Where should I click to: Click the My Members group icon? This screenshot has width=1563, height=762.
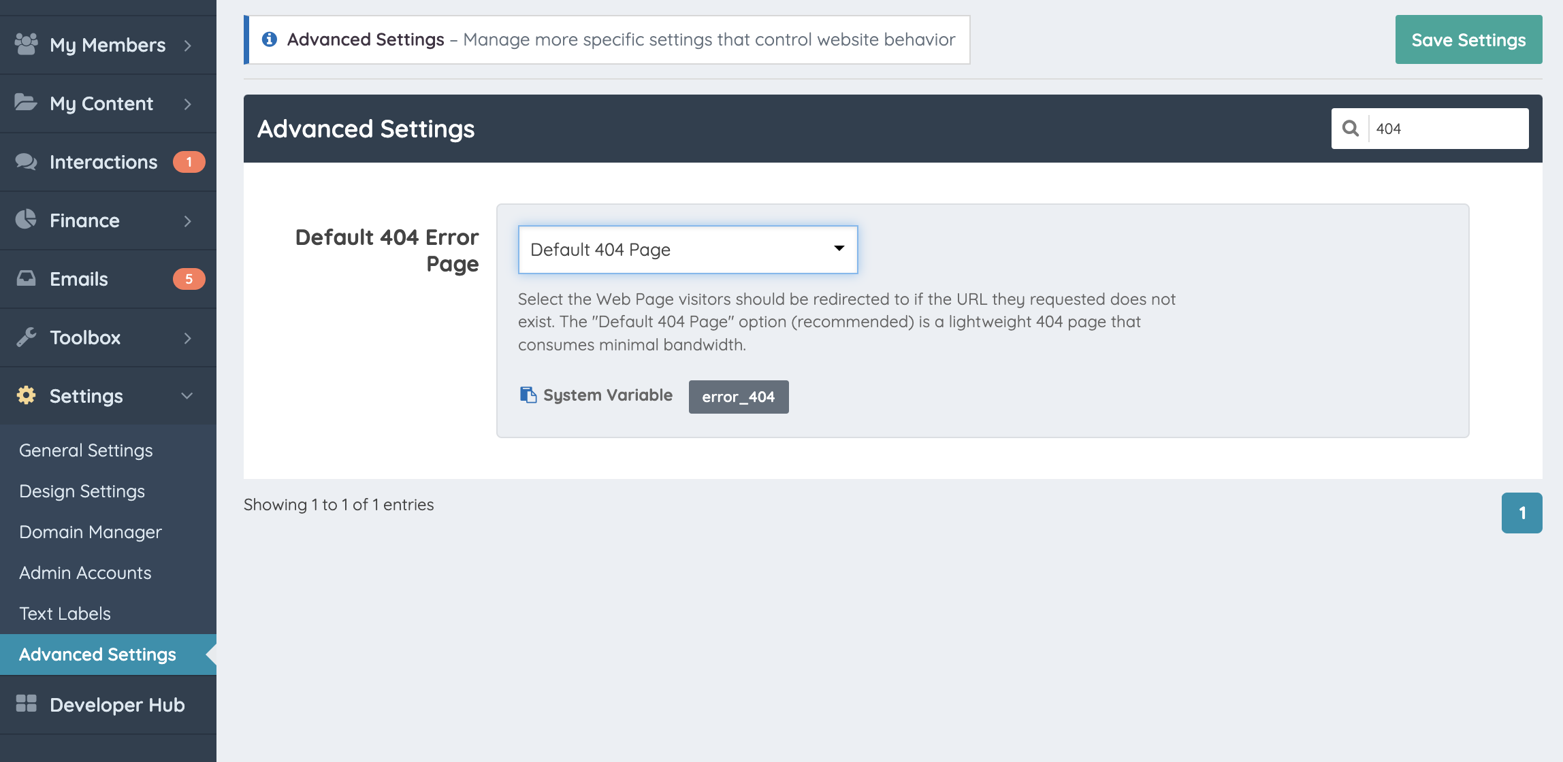26,44
